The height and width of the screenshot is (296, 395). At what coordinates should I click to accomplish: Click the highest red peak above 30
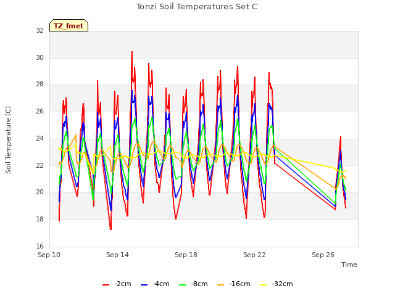tap(132, 52)
